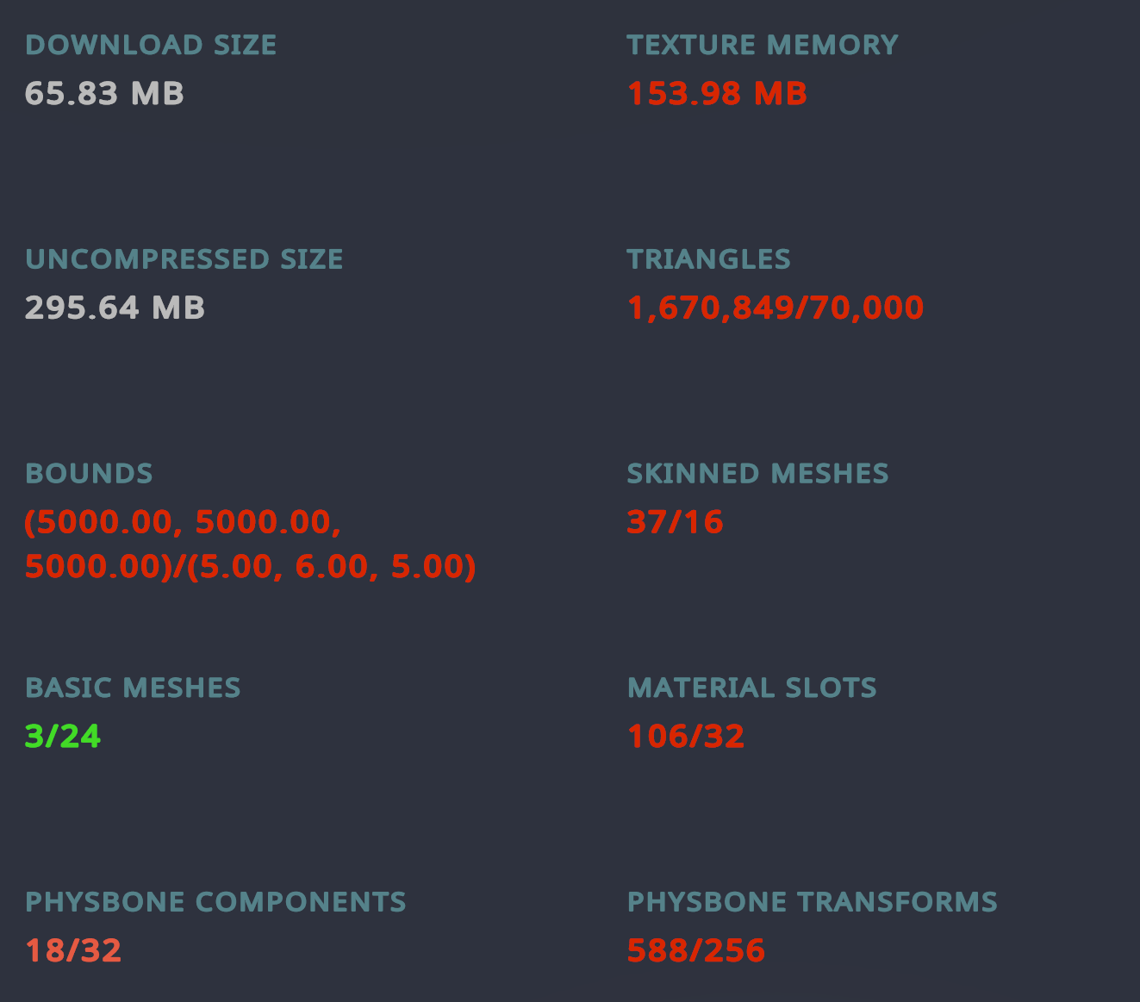
Task: Select the 106/32 material slots value
Action: coord(685,737)
